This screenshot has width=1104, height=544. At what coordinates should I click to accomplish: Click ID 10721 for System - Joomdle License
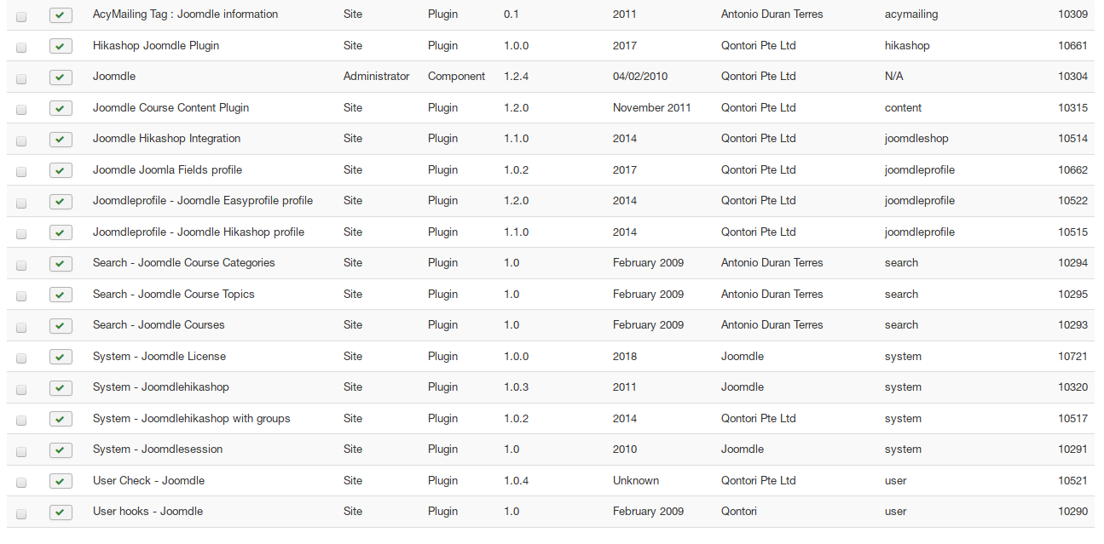click(1072, 356)
